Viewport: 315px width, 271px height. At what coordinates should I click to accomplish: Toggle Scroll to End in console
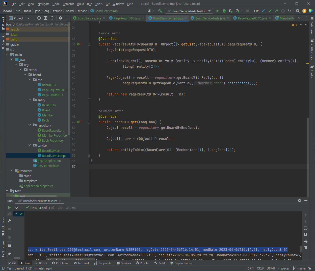tap(306, 235)
